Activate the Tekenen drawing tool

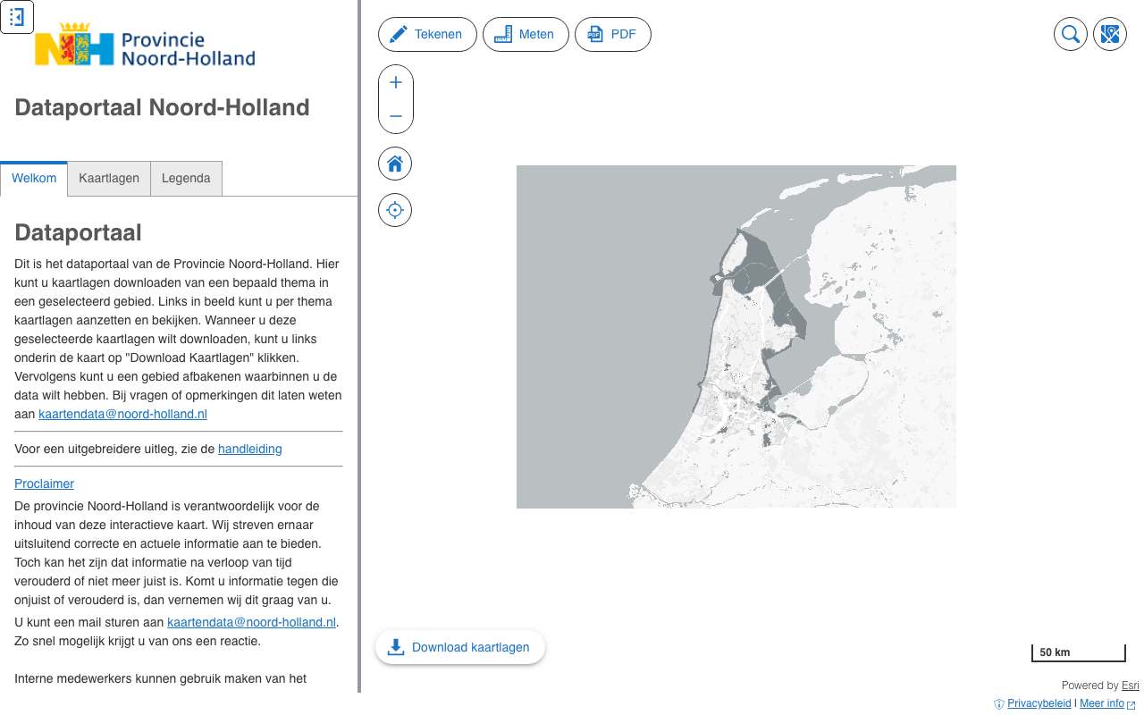pos(427,35)
